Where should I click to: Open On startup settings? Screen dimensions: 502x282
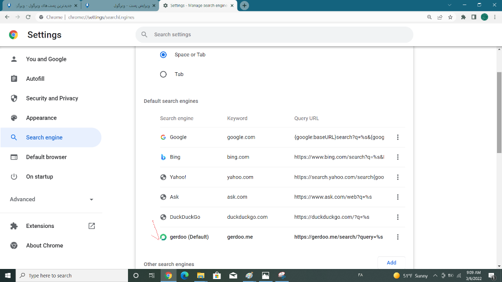click(39, 177)
